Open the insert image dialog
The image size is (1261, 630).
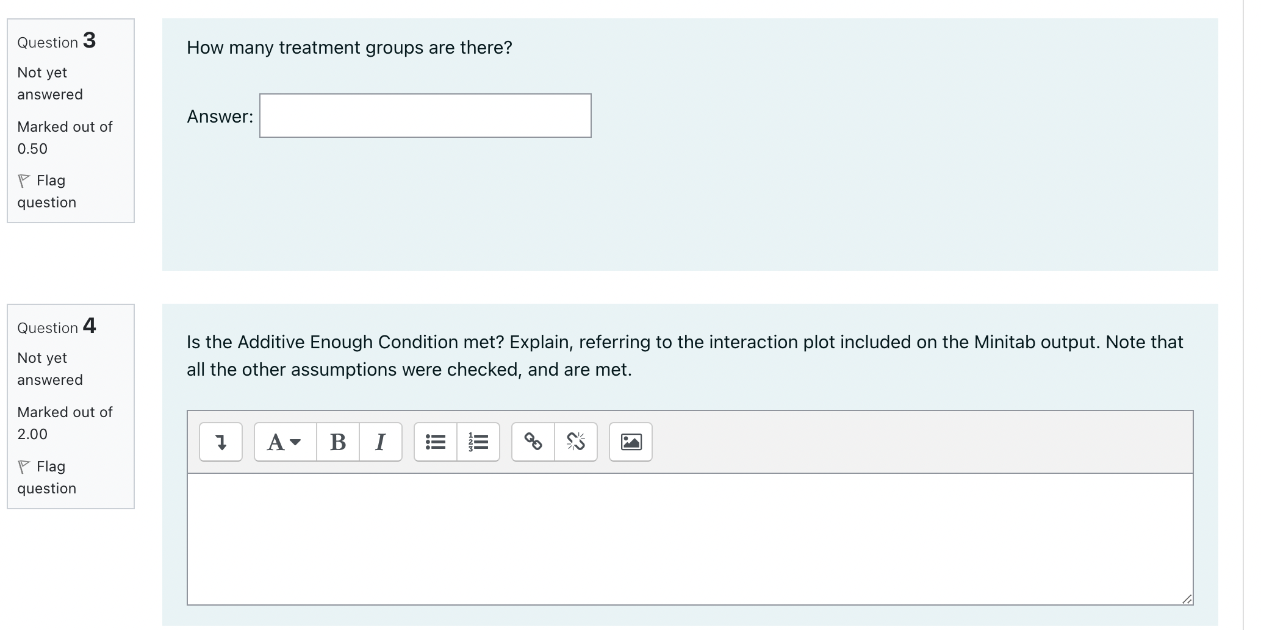click(x=630, y=442)
